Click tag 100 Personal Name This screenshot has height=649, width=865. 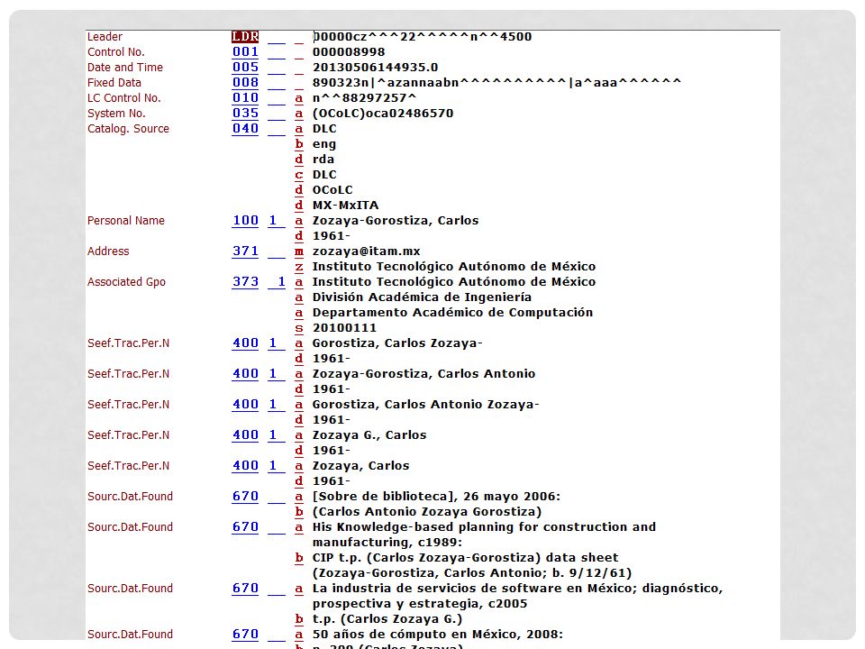[x=245, y=221]
